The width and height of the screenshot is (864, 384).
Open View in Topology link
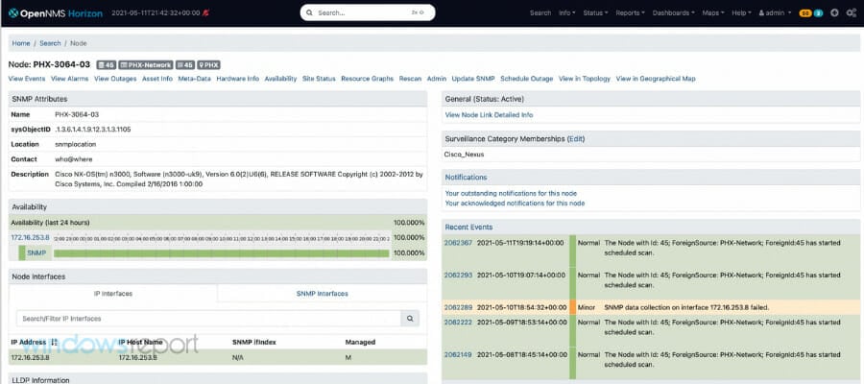pyautogui.click(x=584, y=79)
